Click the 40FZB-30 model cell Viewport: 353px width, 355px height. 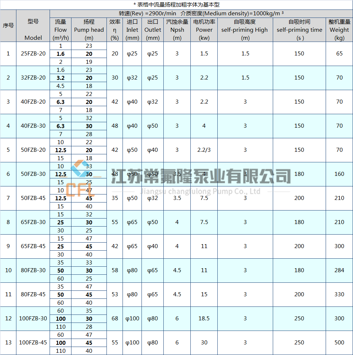tap(33, 126)
